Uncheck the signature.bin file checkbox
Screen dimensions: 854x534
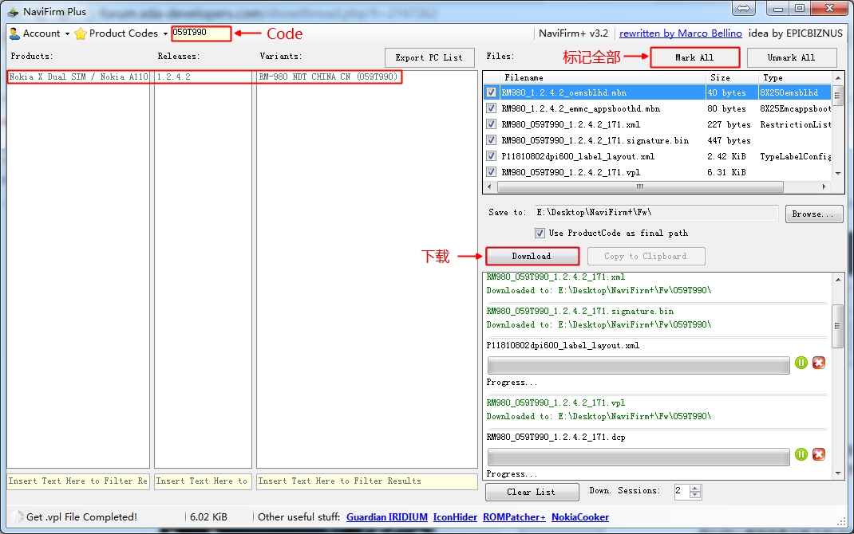pyautogui.click(x=492, y=140)
